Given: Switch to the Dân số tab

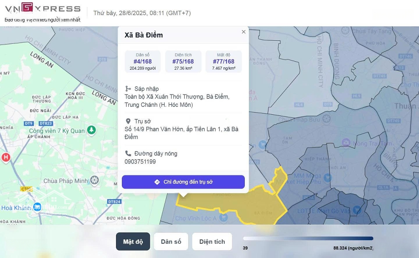Looking at the screenshot, I should tap(171, 242).
